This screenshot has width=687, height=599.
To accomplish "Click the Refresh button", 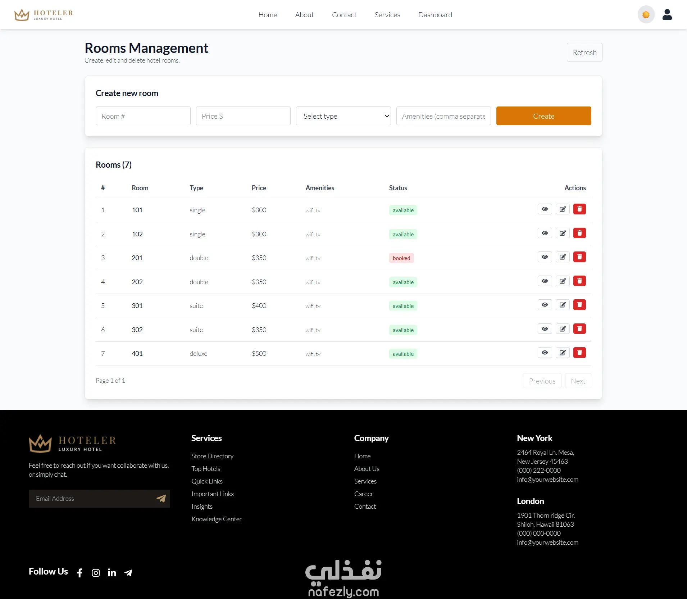I will coord(584,53).
